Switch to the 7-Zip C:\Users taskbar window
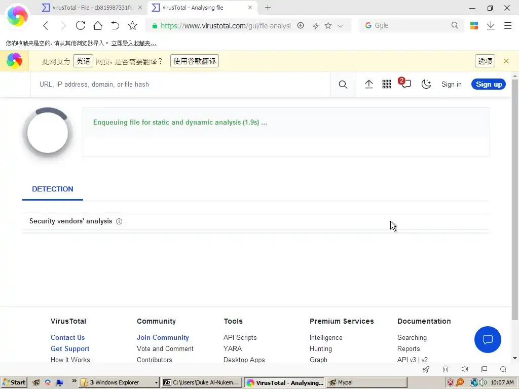The height and width of the screenshot is (389, 519). pos(202,382)
